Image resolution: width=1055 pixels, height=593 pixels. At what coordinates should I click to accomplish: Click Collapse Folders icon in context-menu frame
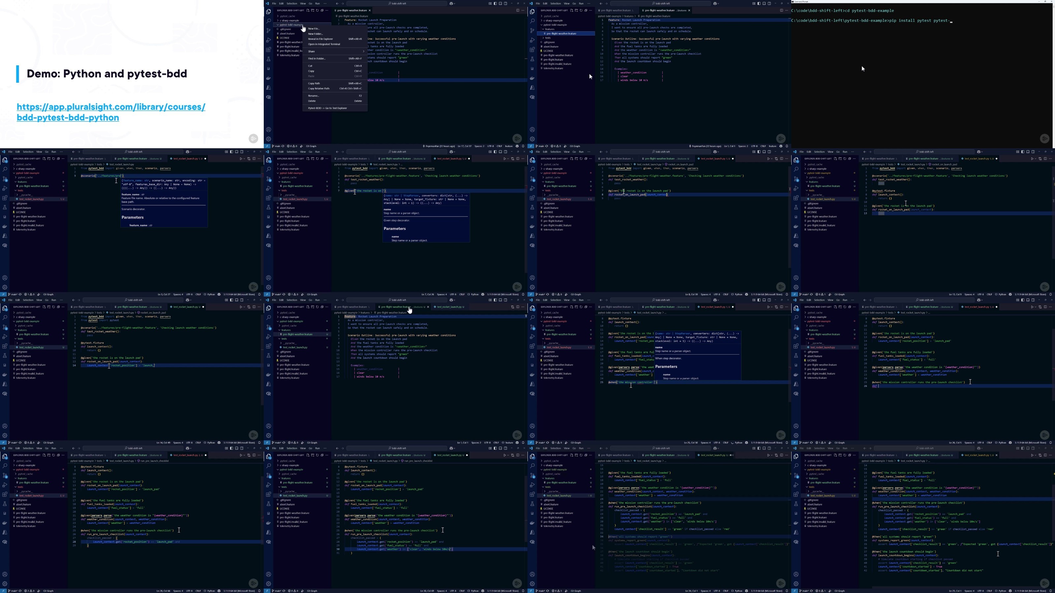(x=322, y=10)
